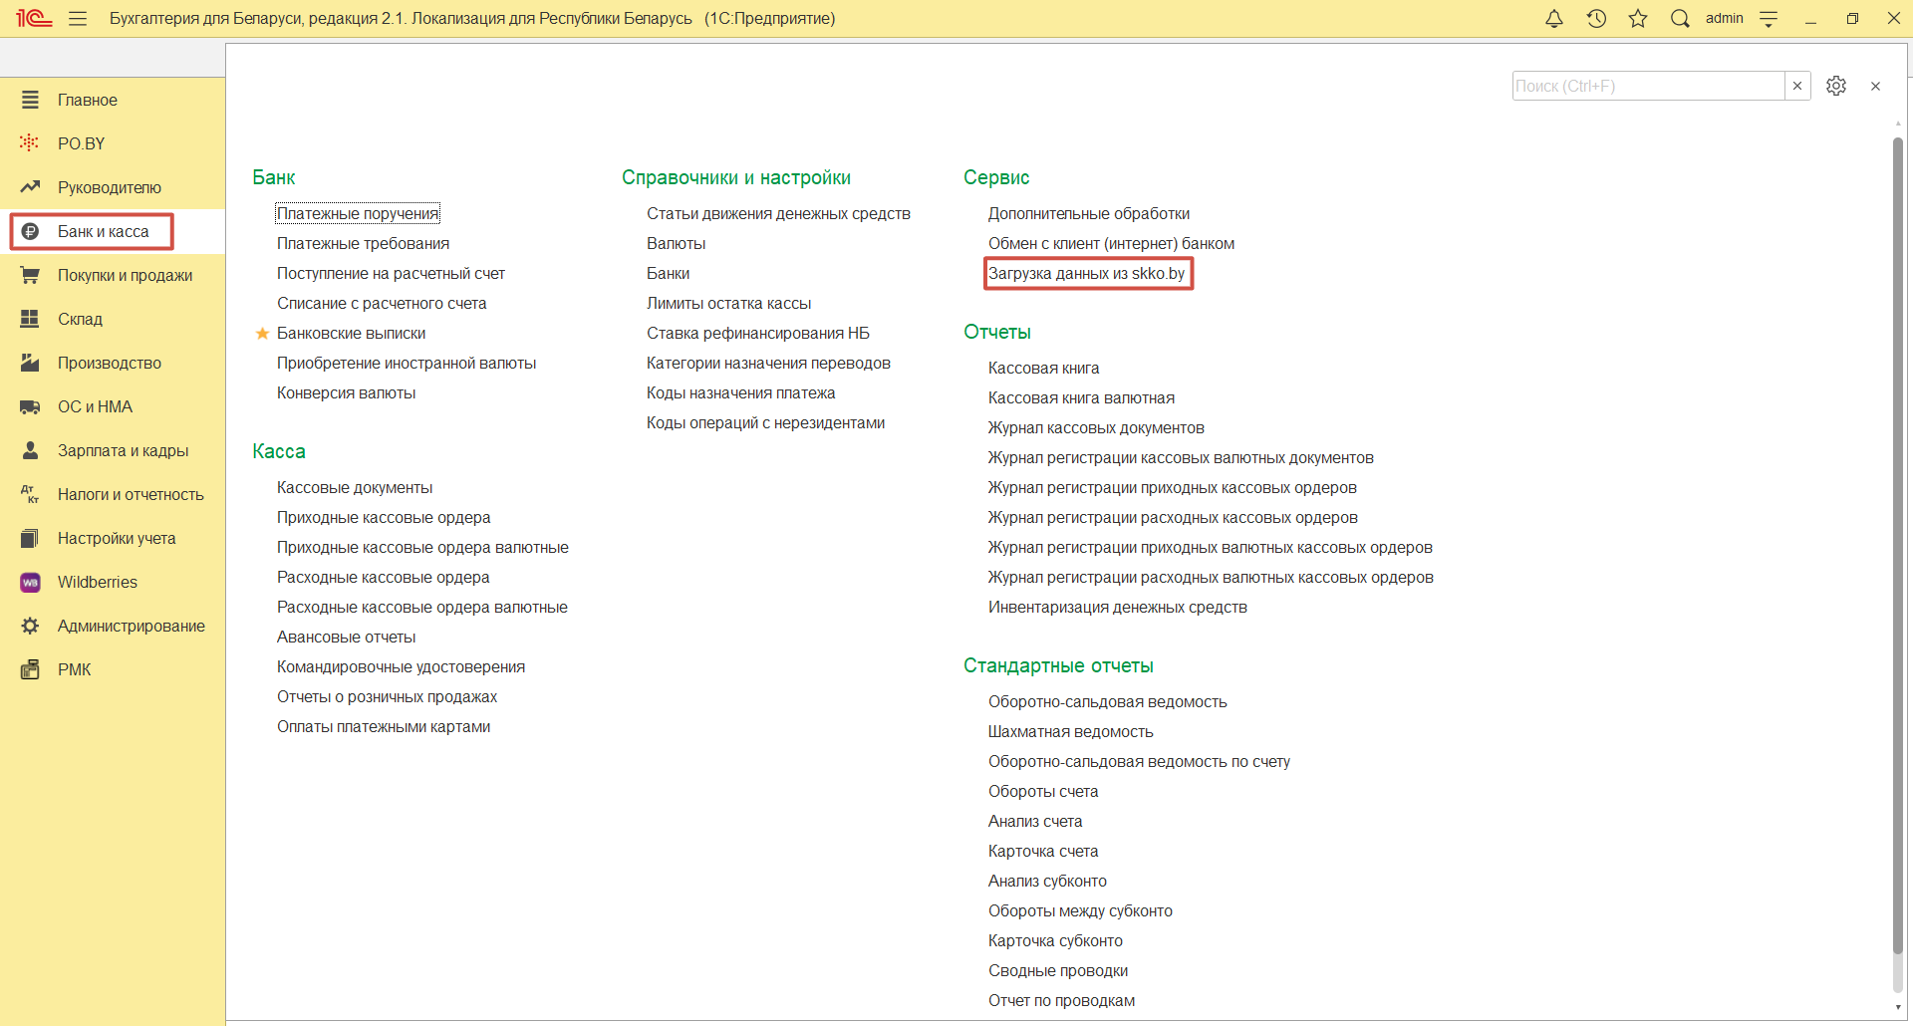Open Администрирование section
This screenshot has height=1026, width=1913.
tap(131, 627)
